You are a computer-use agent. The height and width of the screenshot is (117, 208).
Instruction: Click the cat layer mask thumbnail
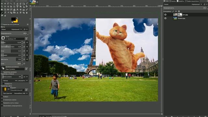180,15
